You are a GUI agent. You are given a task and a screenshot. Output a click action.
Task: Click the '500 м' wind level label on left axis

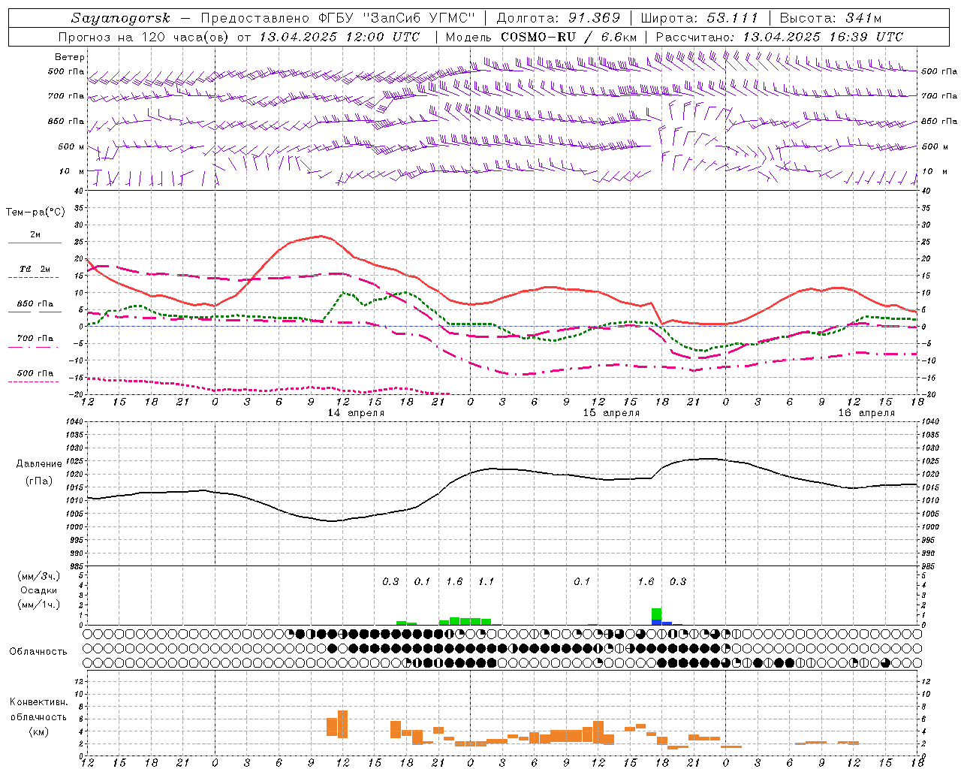pos(71,146)
